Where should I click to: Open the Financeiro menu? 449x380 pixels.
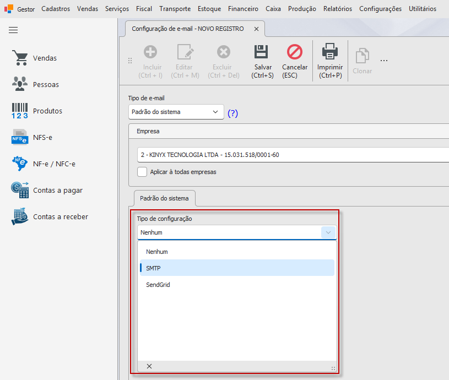[243, 9]
